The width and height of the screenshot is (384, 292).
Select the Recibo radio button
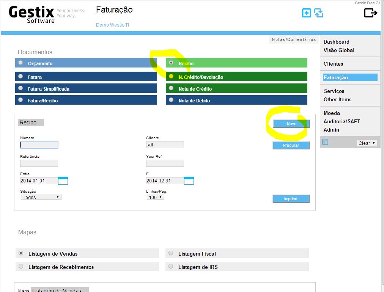coord(171,63)
